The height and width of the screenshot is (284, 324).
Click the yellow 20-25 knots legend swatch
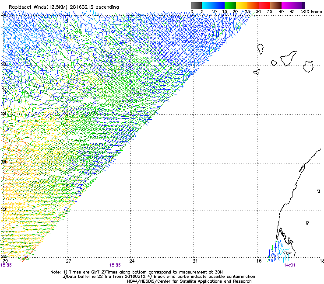[x=242, y=5]
